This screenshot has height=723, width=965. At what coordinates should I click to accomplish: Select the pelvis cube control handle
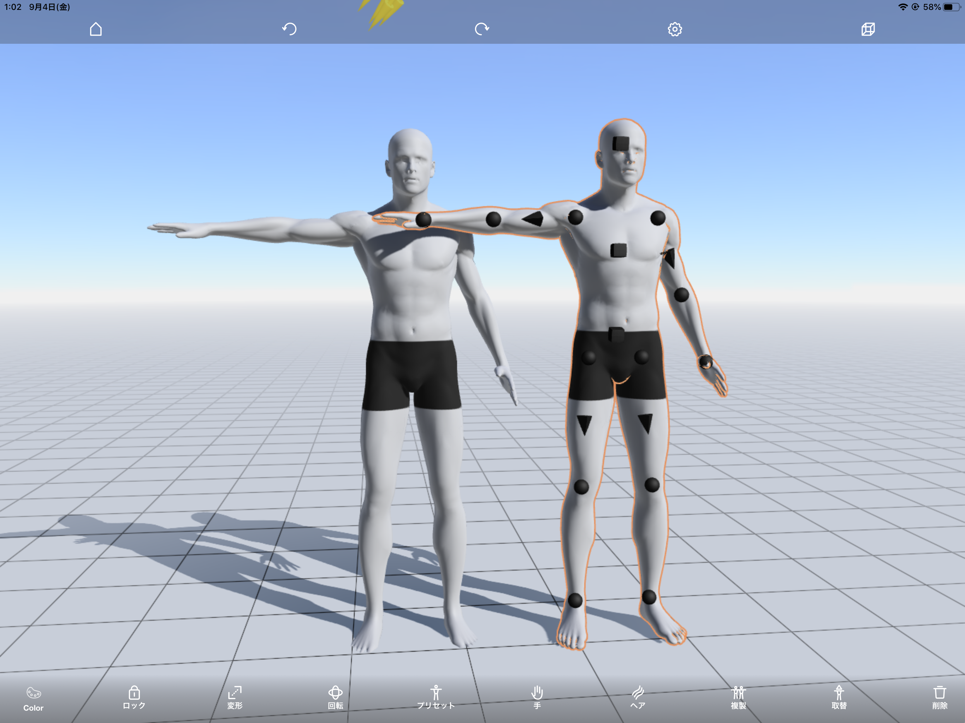click(616, 334)
